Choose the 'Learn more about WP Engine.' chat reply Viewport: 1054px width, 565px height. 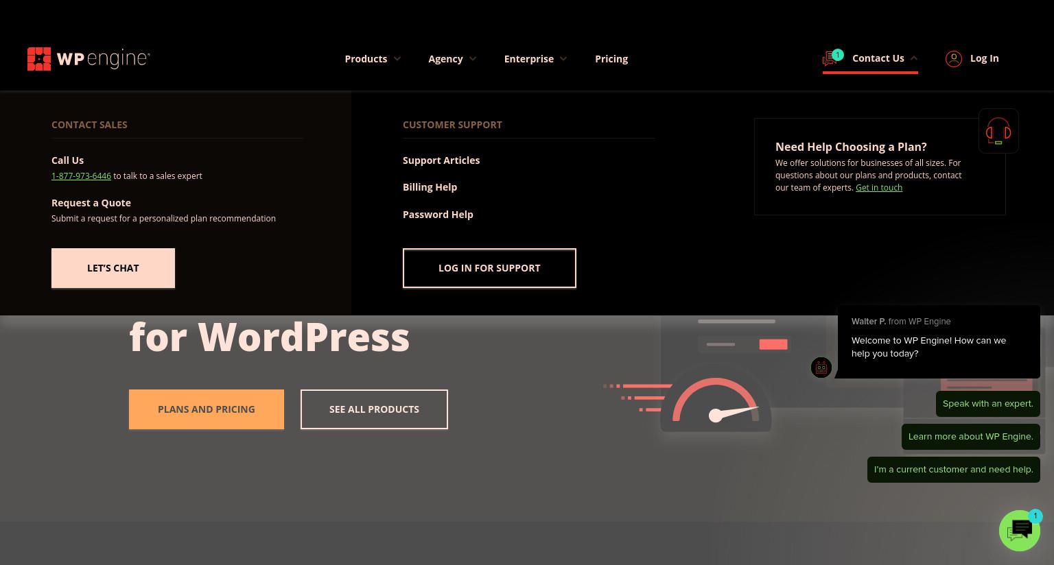(971, 437)
